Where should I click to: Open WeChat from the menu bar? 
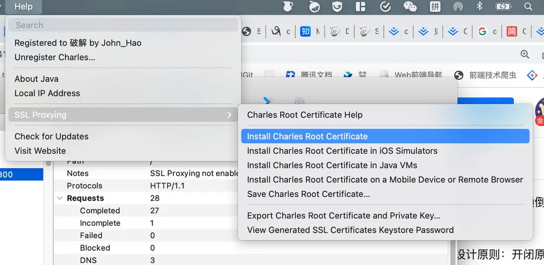tap(410, 6)
